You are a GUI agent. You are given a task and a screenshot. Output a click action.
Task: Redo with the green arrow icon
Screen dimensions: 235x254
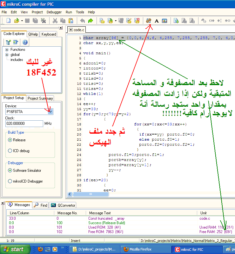pyautogui.click(x=91, y=21)
